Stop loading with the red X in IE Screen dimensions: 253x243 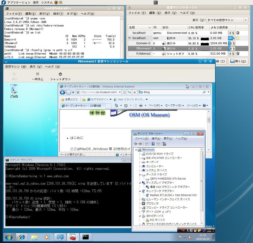[x=134, y=92]
